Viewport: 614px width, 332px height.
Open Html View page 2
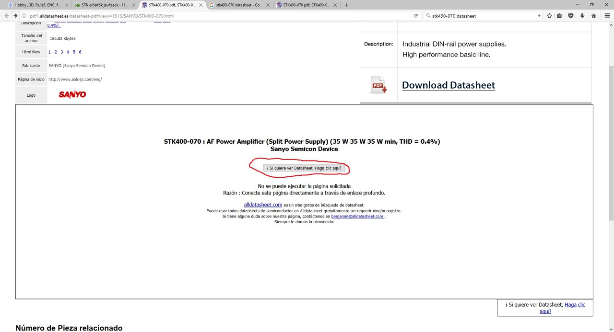tap(56, 52)
